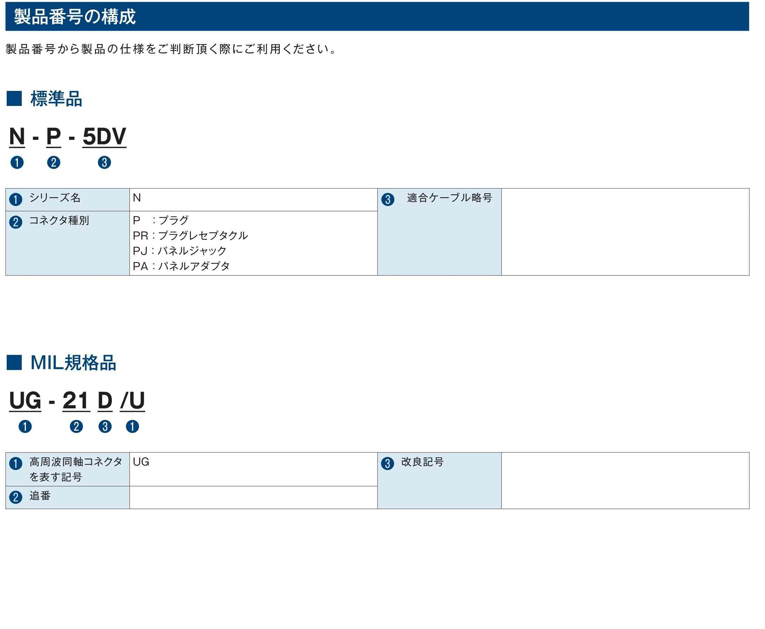
Task: Click the PJ：パネルジャック entry
Action: coord(180,251)
